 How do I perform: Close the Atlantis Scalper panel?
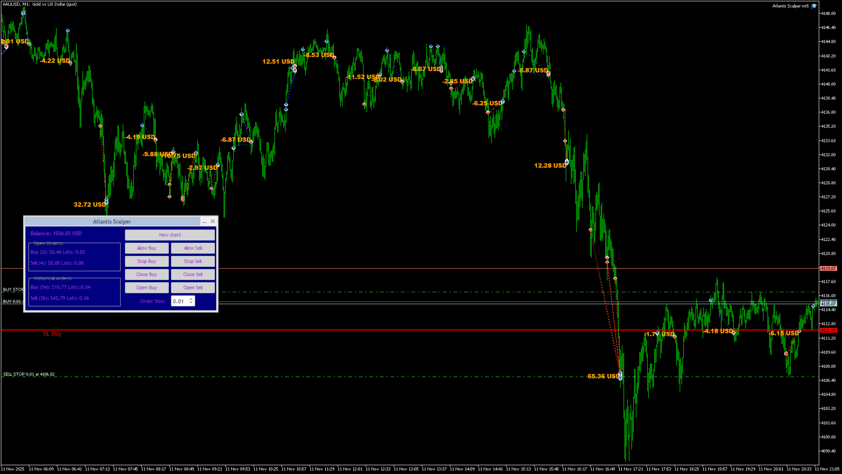coord(213,222)
